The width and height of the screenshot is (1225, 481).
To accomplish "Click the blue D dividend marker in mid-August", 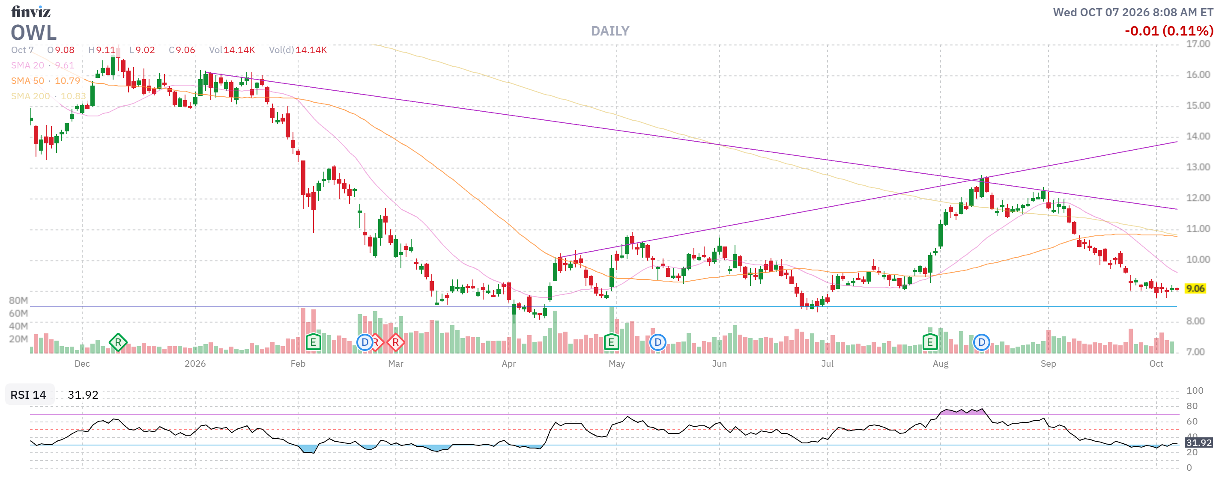I will click(982, 342).
